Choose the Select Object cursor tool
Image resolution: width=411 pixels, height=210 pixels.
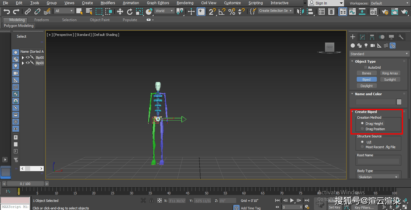79,11
